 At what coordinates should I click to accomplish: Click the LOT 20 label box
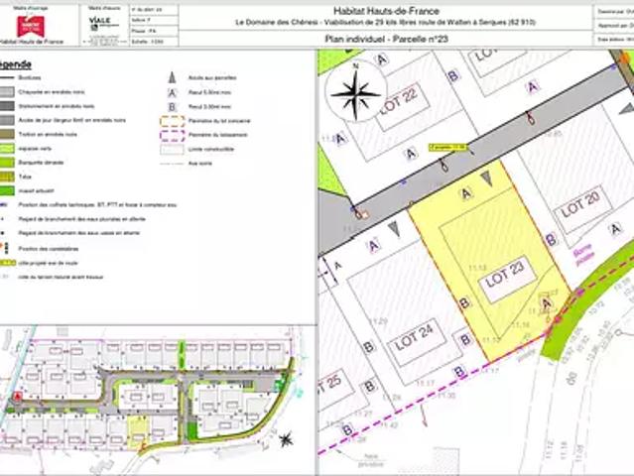coord(582,209)
